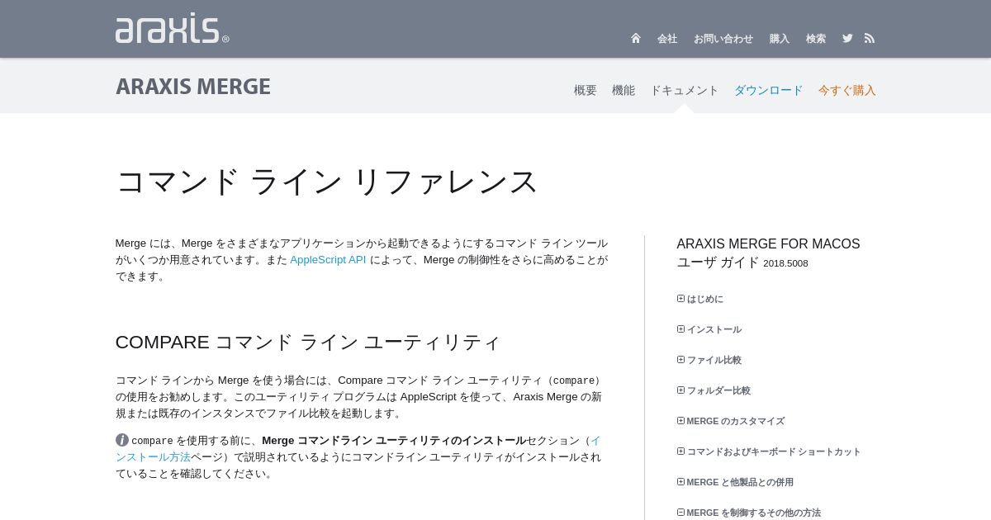Open 購入 in the top navigation

point(780,39)
